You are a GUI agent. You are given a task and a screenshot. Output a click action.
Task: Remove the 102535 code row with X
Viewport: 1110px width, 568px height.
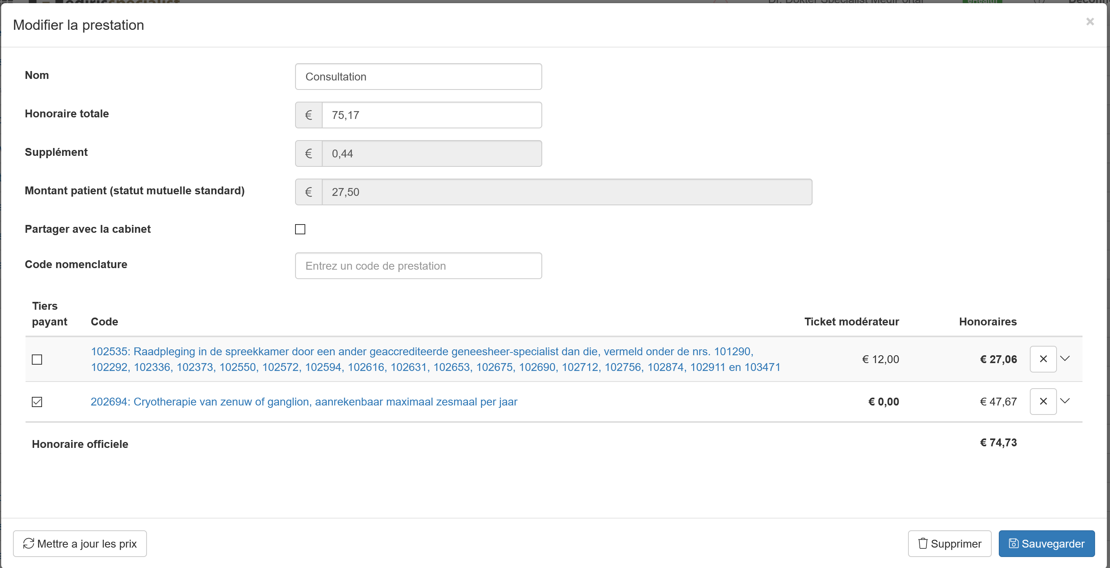(x=1043, y=359)
